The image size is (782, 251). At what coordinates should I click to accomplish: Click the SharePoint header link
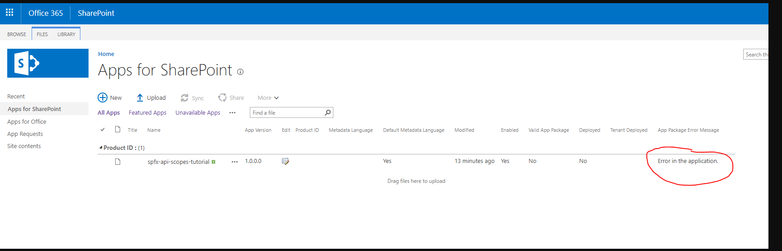point(96,13)
